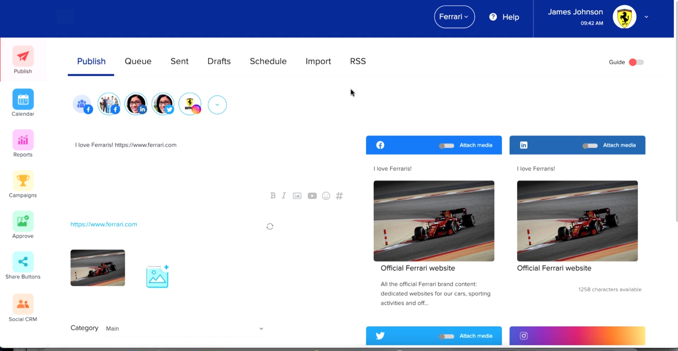Open the emoji picker
678x351 pixels.
coord(326,196)
